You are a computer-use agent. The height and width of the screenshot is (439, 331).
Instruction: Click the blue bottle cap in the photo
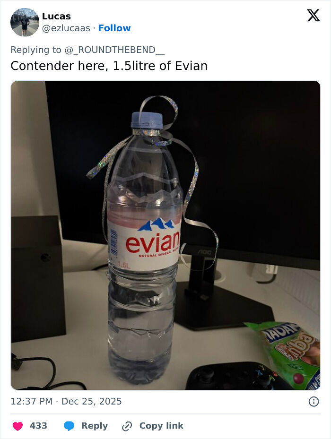(147, 120)
